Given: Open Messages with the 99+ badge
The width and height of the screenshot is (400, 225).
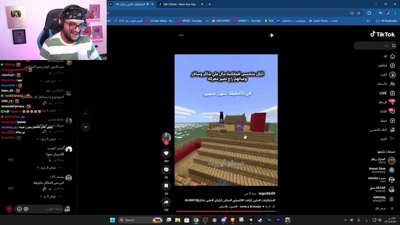Looking at the screenshot, I should click(x=392, y=102).
